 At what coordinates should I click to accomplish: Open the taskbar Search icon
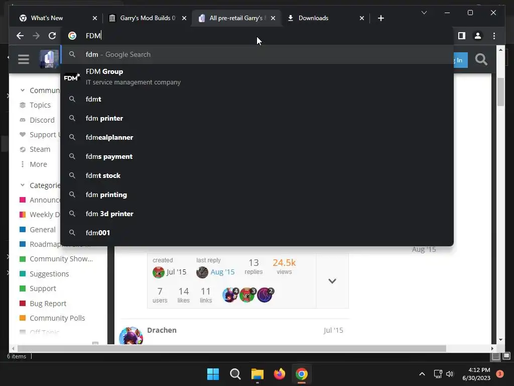coord(235,374)
